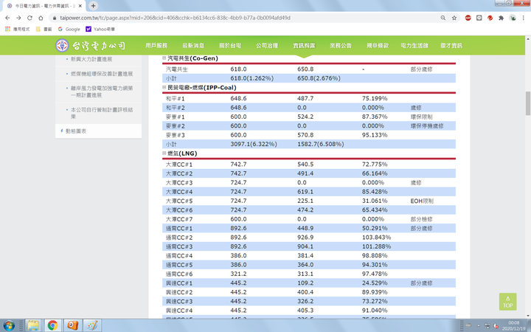Viewport: 531px width, 332px height.
Task: Click the address bar URL field
Action: coord(175,18)
